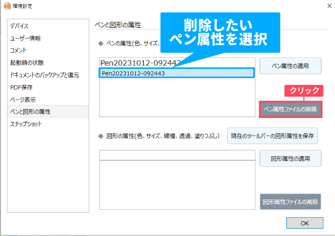
Task: Confirm the dialog with OK
Action: tap(304, 223)
